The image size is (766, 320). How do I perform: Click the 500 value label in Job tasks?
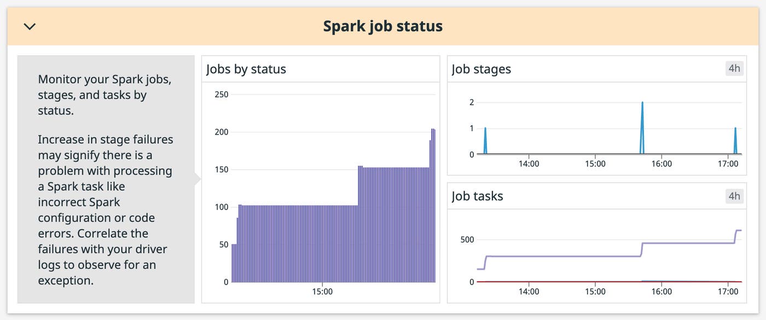click(x=468, y=238)
